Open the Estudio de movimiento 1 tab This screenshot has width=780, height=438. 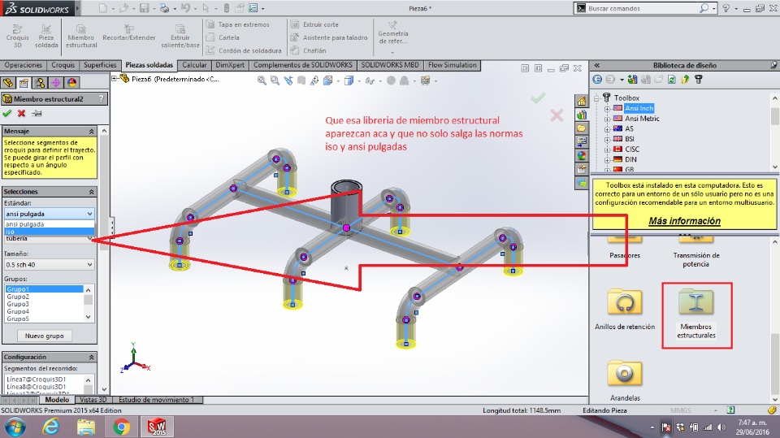[157, 400]
